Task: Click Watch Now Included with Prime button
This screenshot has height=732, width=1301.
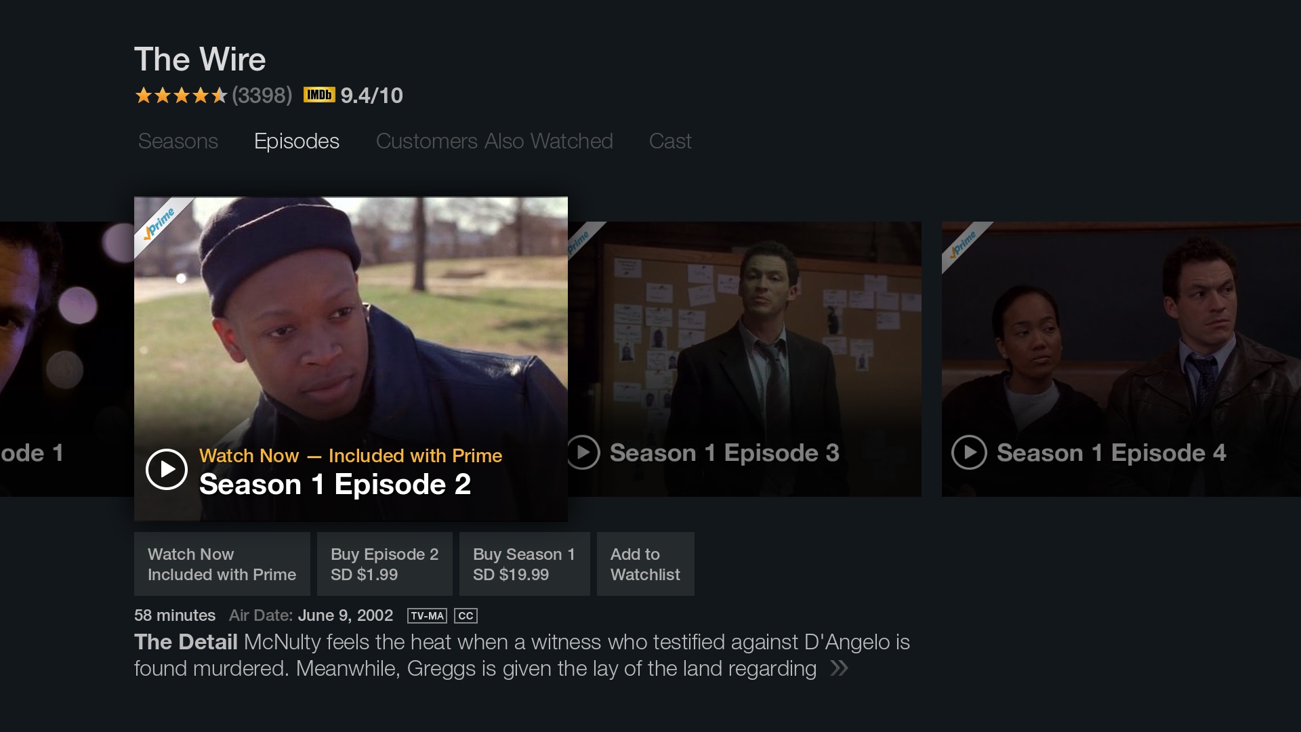Action: tap(222, 564)
